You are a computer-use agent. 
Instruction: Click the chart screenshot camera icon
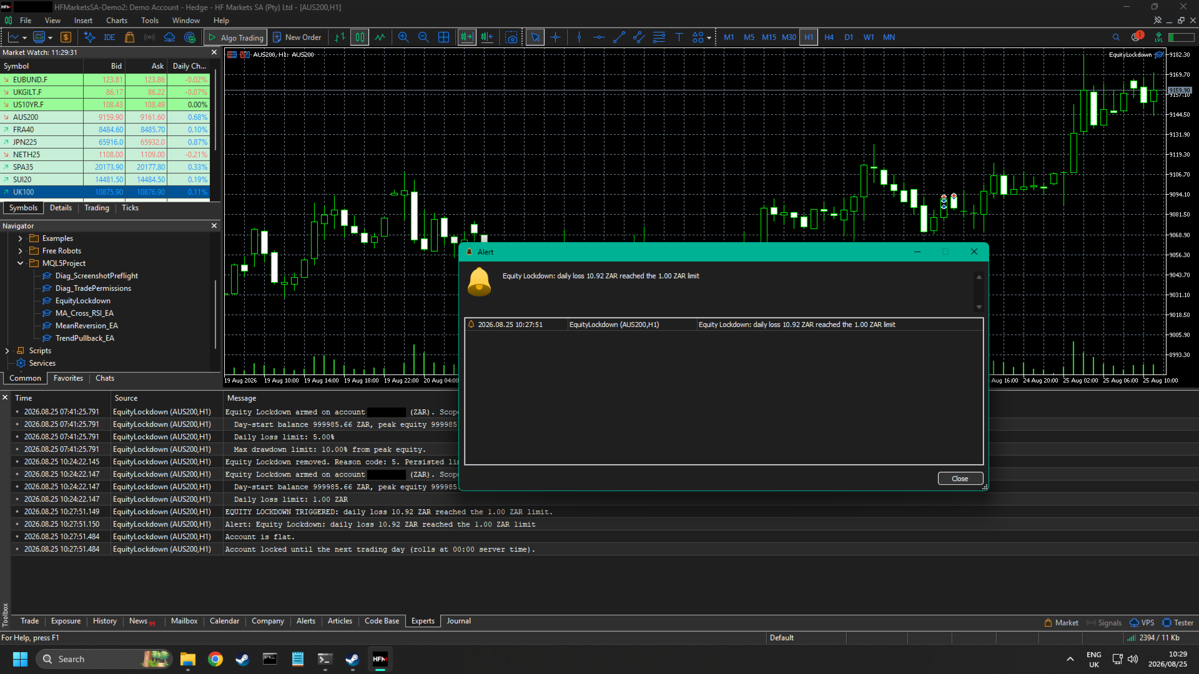point(512,37)
